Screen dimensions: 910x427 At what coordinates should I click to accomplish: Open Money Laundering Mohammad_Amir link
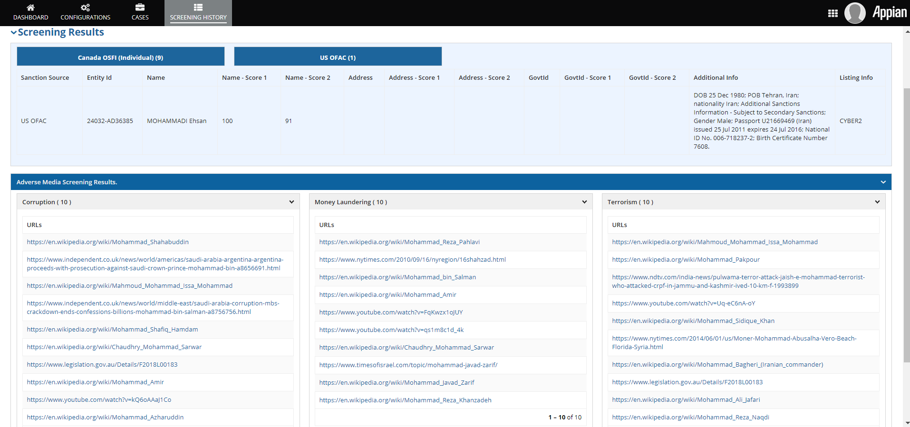[x=387, y=294]
